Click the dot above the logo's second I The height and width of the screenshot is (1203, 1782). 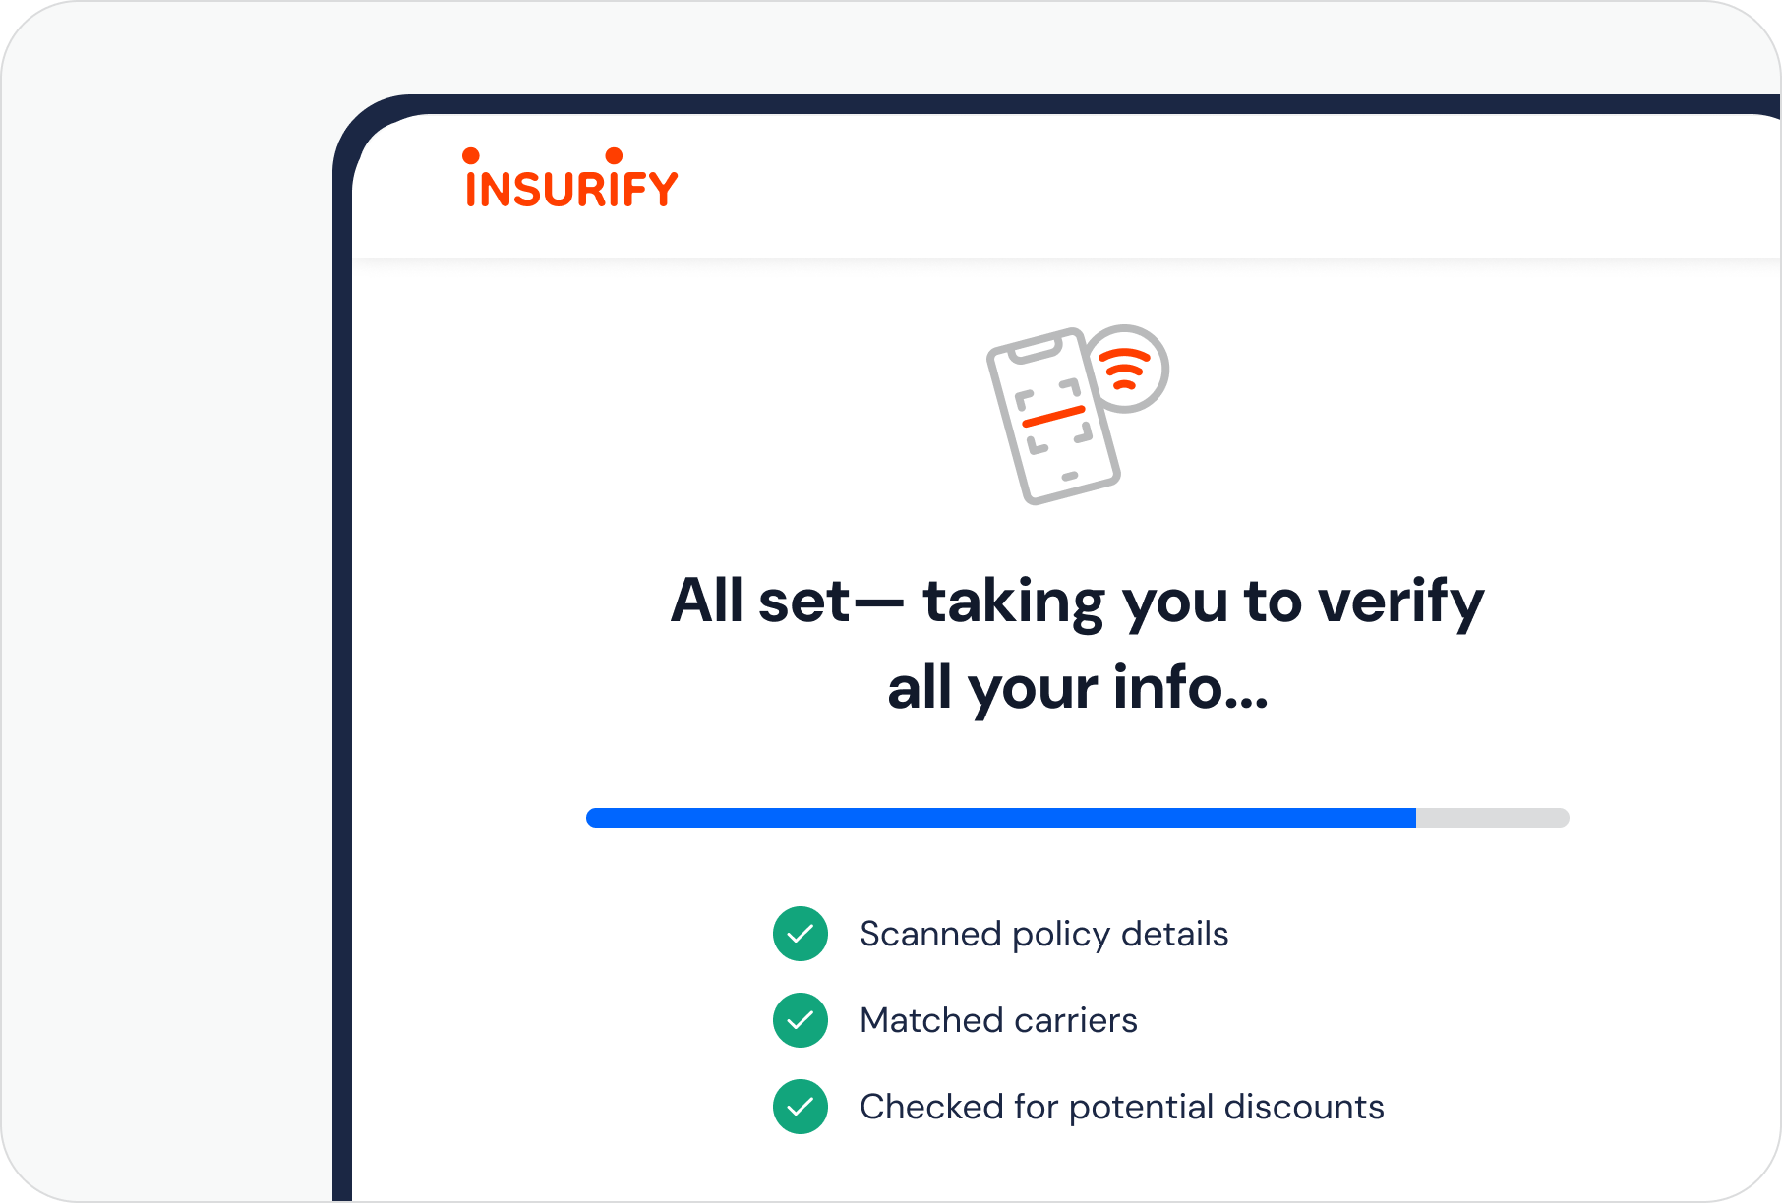pos(614,155)
